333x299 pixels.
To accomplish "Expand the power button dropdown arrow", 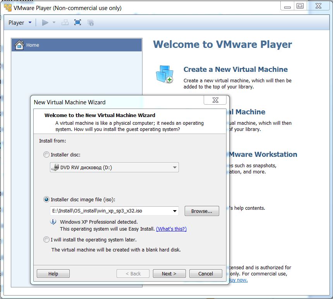I will (x=54, y=23).
